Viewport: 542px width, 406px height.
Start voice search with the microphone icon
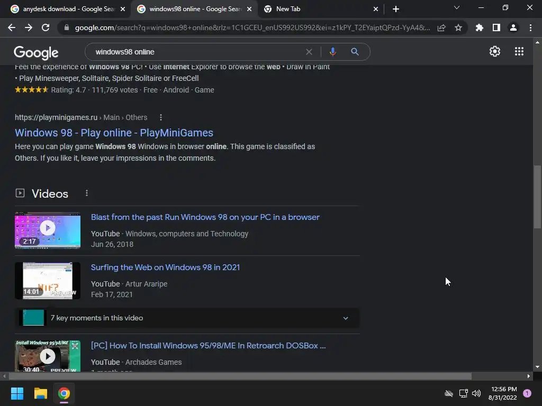(332, 52)
